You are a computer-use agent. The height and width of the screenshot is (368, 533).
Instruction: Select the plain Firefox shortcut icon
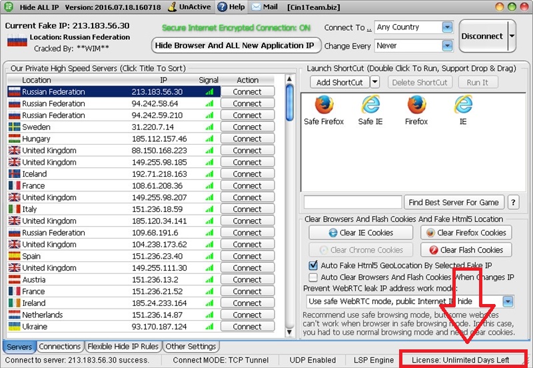(x=416, y=105)
